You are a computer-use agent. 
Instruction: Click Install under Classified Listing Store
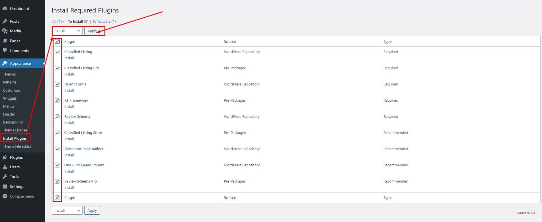69,139
